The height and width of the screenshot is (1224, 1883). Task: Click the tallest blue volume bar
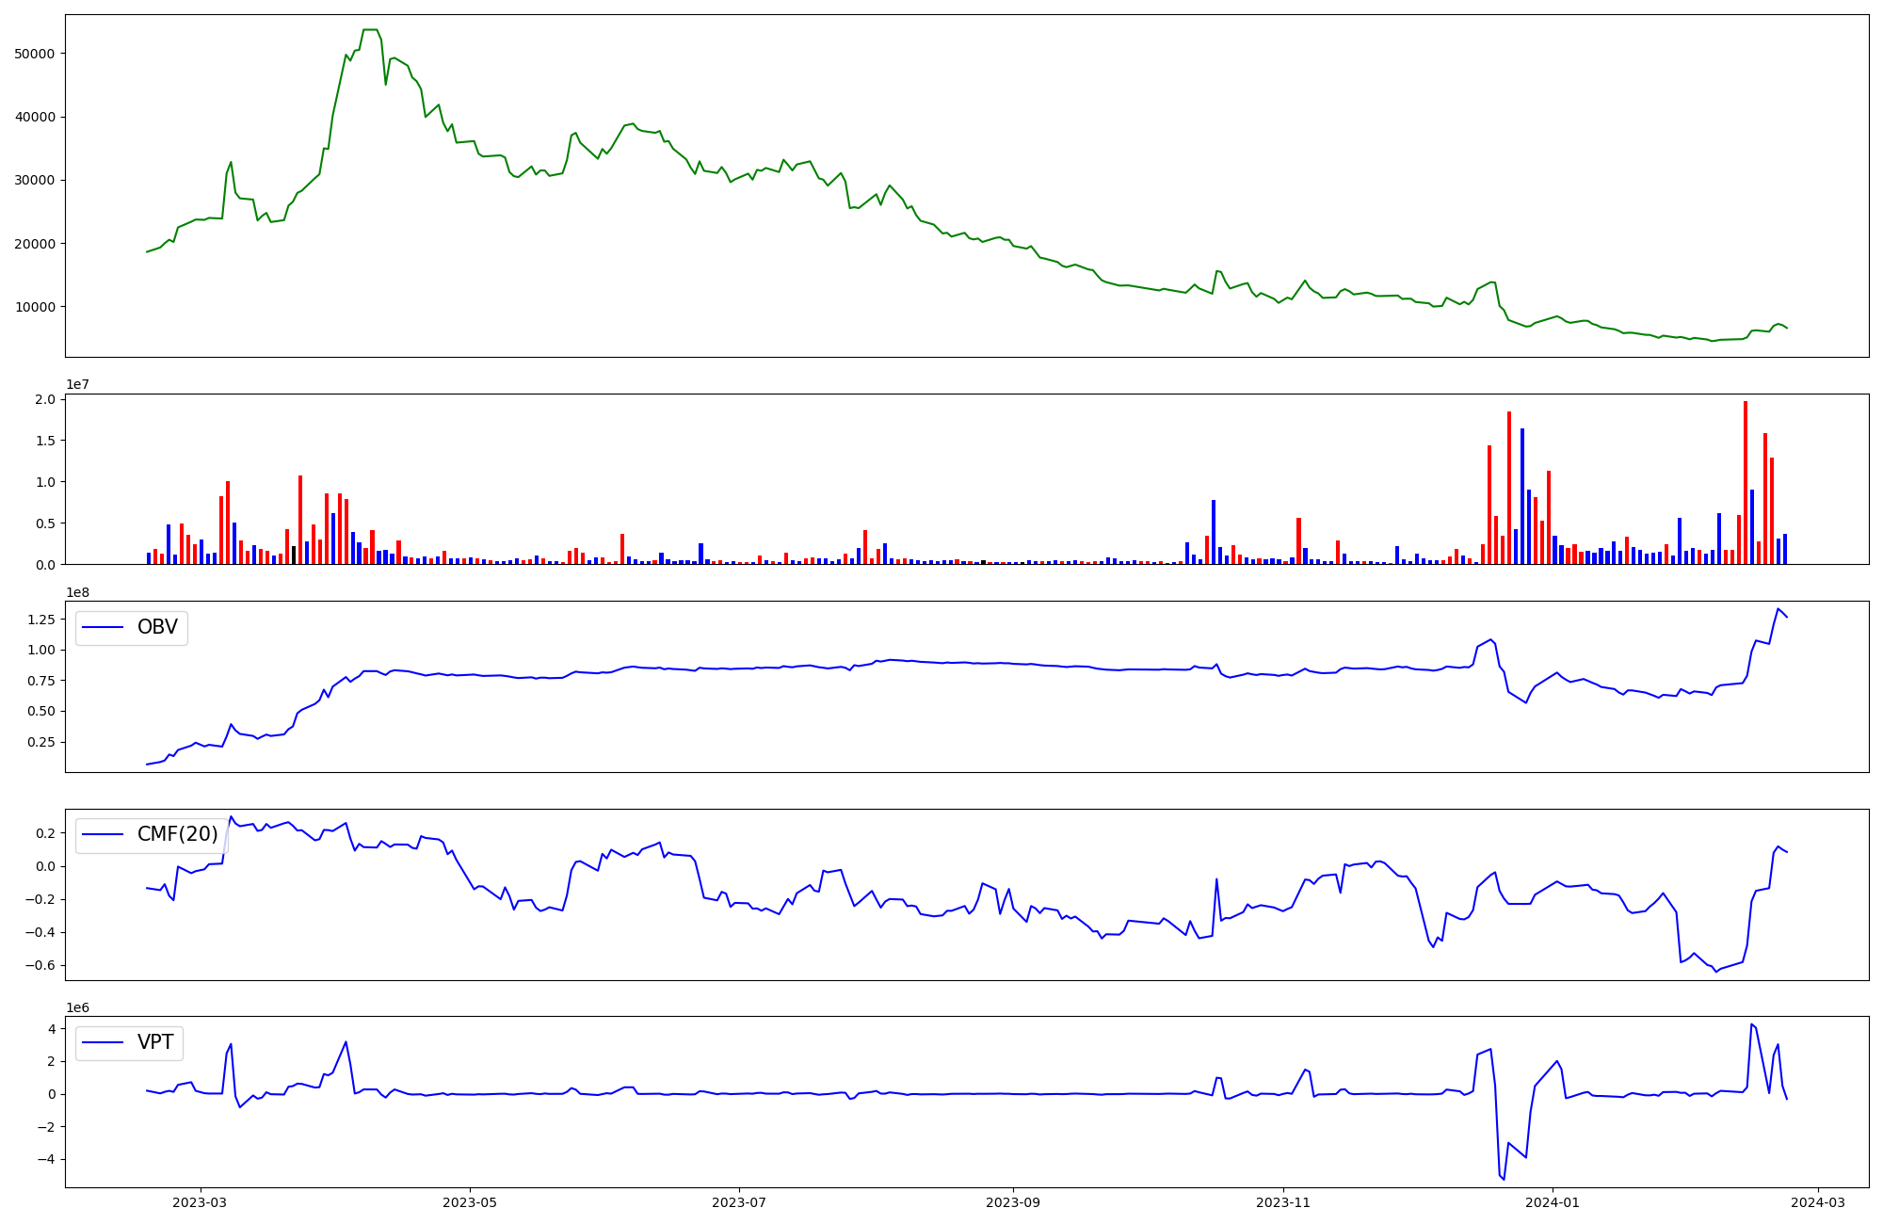1522,496
